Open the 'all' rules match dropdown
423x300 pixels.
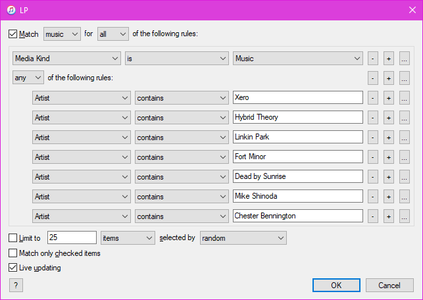tap(113, 34)
